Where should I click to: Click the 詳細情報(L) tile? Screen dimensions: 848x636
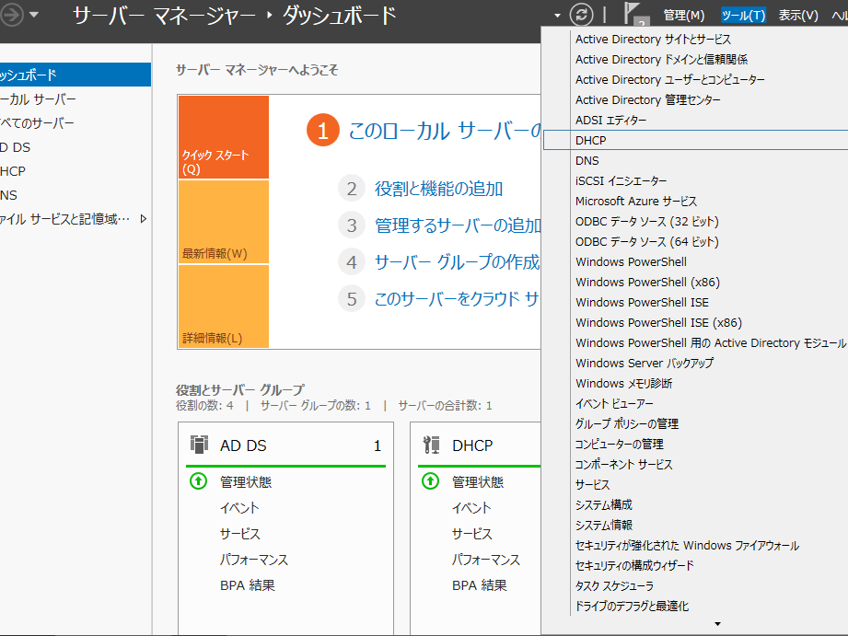[x=224, y=306]
